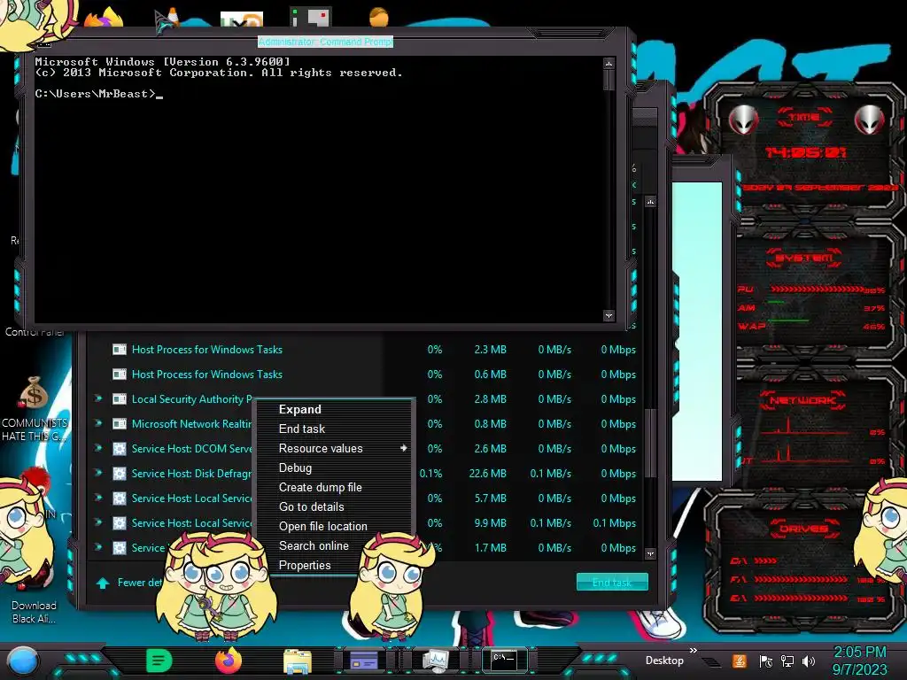907x680 pixels.
Task: Expand Service Host: Local Service 9.9 MB row
Action: pyautogui.click(x=98, y=522)
